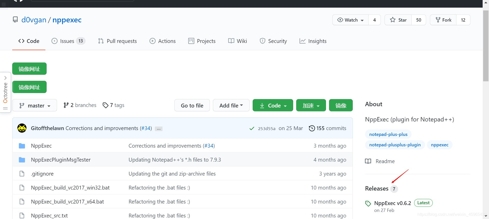The width and height of the screenshot is (489, 219).
Task: Open the 加速 dropdown button
Action: [311, 105]
